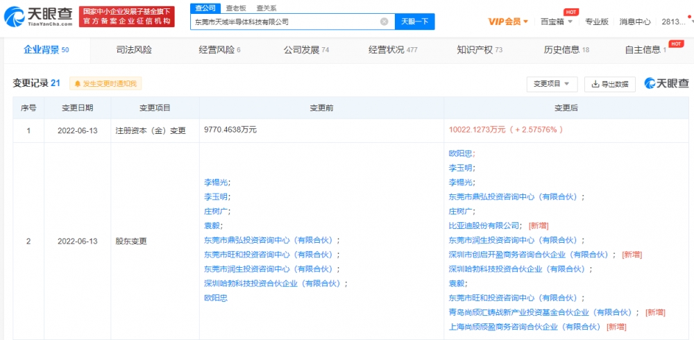Expand the 百宝箱 dropdown menu
The width and height of the screenshot is (694, 340).
point(557,22)
